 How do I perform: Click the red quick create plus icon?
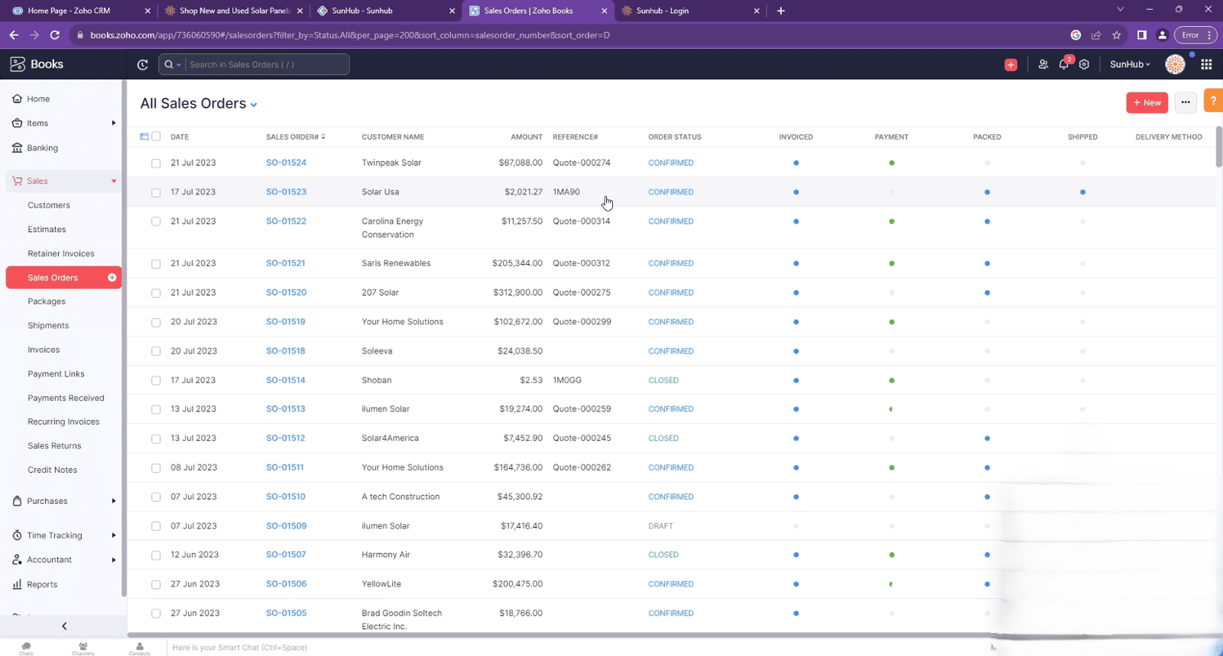(1011, 65)
